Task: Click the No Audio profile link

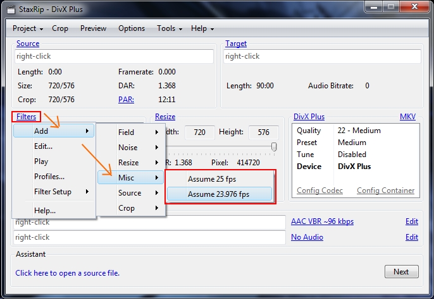Action: pyautogui.click(x=307, y=237)
